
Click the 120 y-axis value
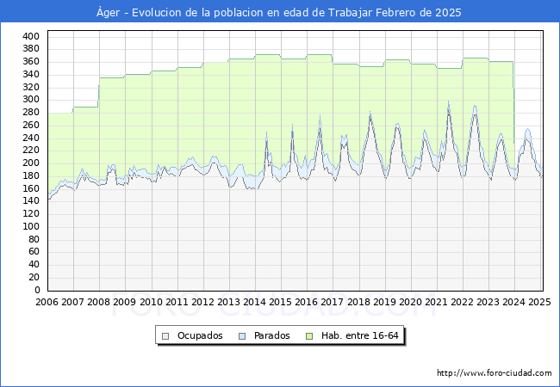[x=31, y=214]
